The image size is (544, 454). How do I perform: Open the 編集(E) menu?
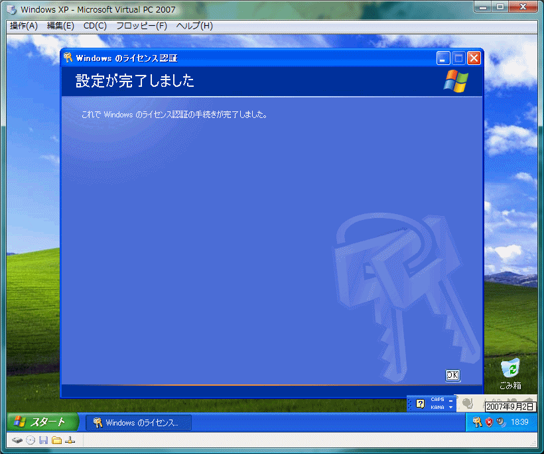pyautogui.click(x=60, y=26)
